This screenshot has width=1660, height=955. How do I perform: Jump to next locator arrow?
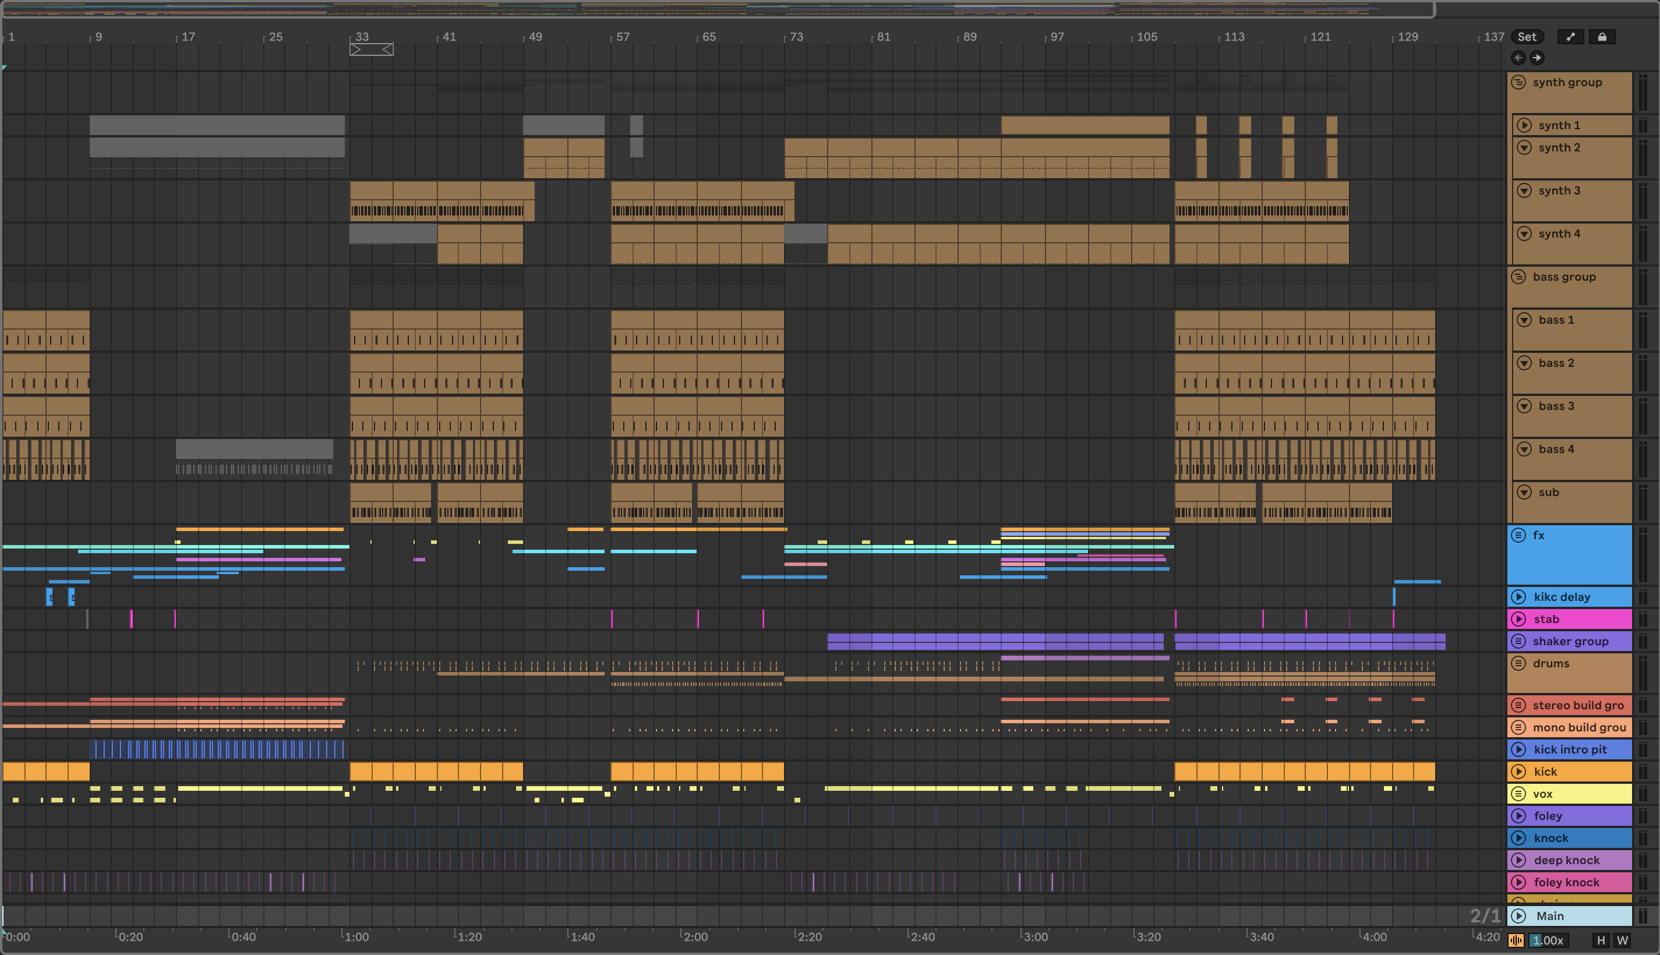1537,58
